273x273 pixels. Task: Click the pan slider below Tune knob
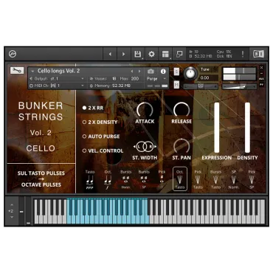201,86
